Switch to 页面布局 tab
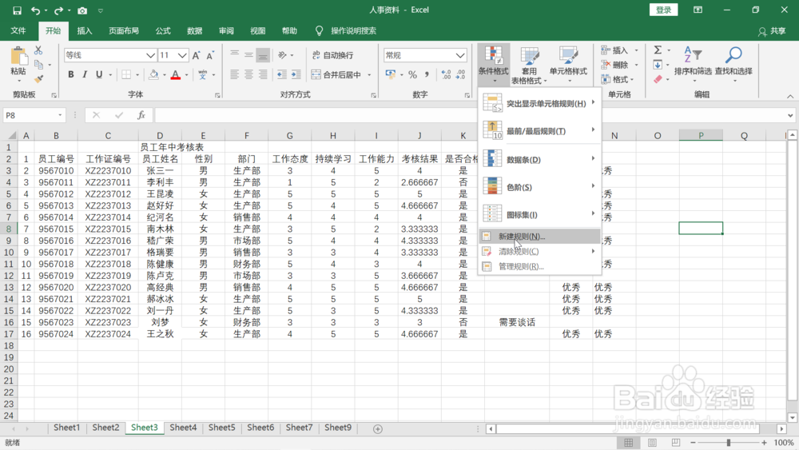The image size is (799, 450). (x=124, y=30)
